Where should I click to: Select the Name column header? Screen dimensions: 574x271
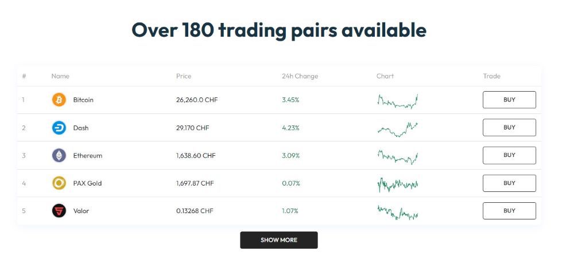(60, 76)
